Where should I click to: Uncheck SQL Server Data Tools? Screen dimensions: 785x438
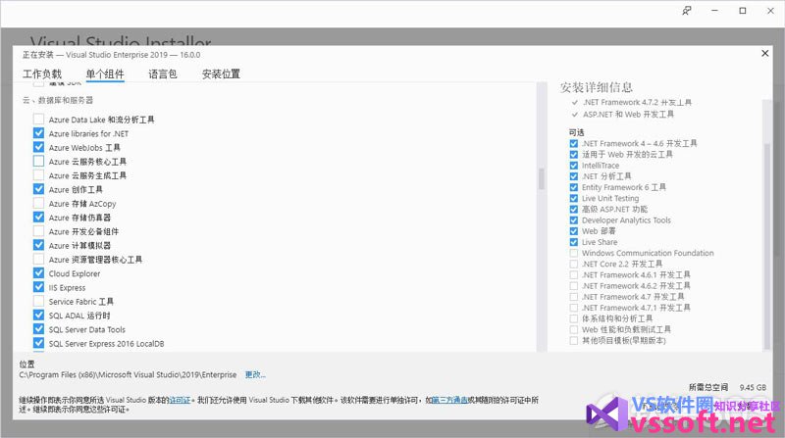(38, 329)
